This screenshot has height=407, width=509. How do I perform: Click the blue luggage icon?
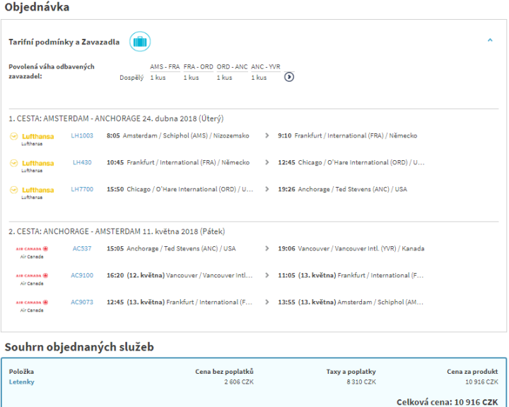(139, 42)
